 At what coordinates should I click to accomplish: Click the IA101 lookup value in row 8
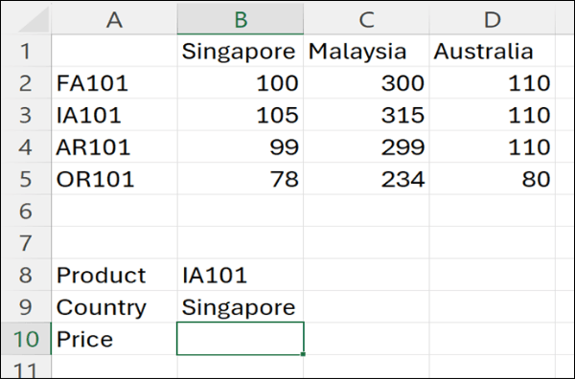(x=241, y=275)
